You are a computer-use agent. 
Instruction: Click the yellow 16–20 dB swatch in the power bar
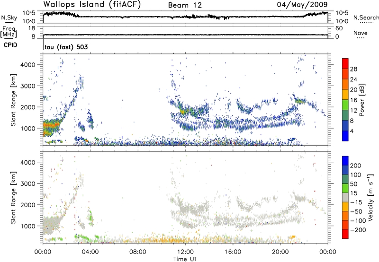point(345,95)
